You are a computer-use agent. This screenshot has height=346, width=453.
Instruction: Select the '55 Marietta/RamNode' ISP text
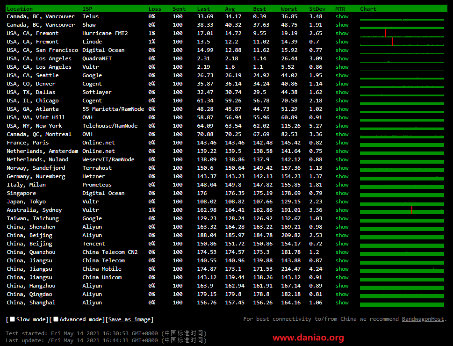pos(113,109)
